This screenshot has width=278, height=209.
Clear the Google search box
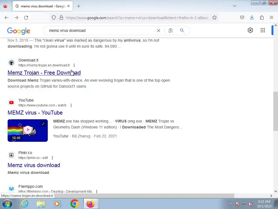click(159, 30)
